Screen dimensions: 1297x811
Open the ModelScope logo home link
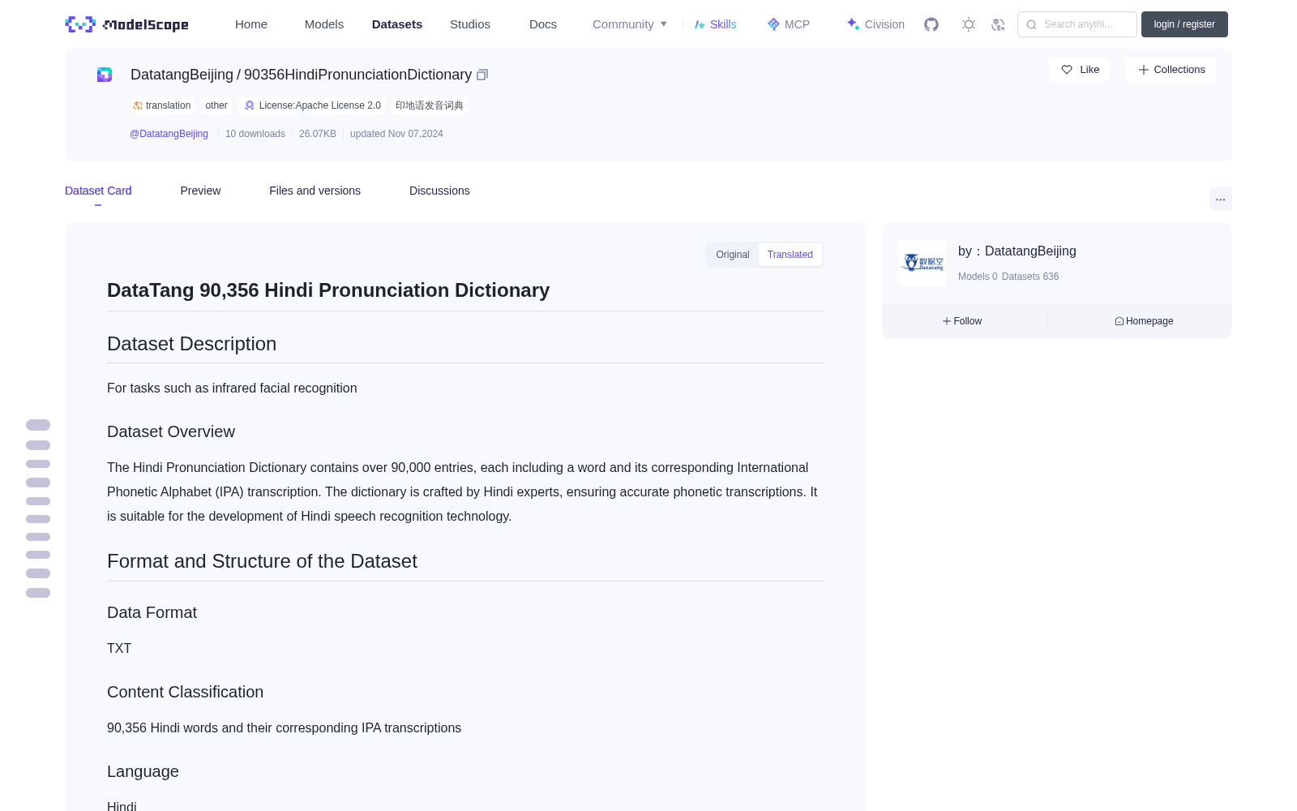coord(126,24)
